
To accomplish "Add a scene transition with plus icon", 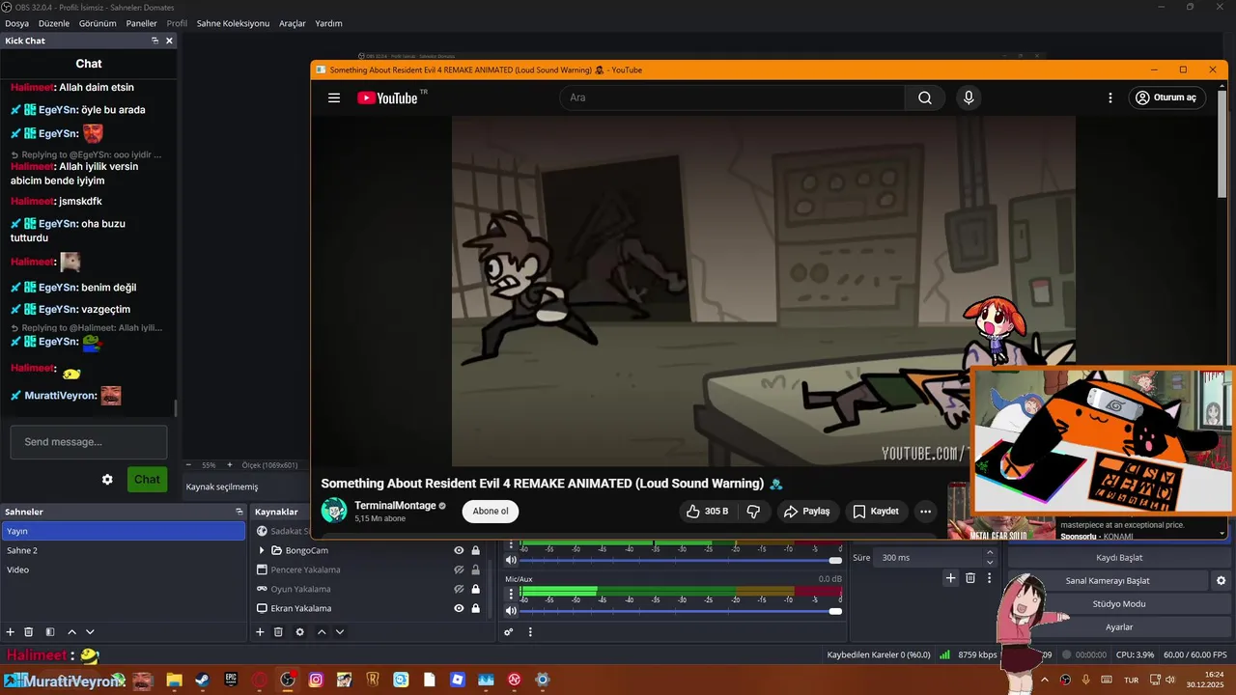I will (950, 578).
